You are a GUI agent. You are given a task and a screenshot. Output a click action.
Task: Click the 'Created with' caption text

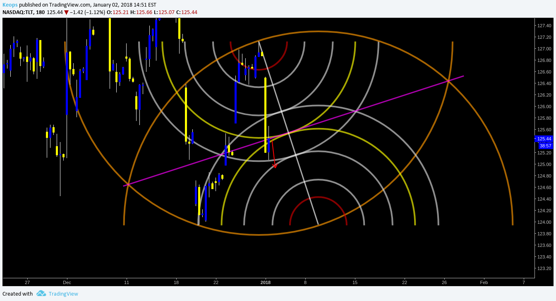17,294
